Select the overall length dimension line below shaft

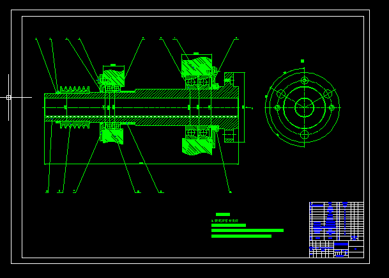tap(141, 164)
